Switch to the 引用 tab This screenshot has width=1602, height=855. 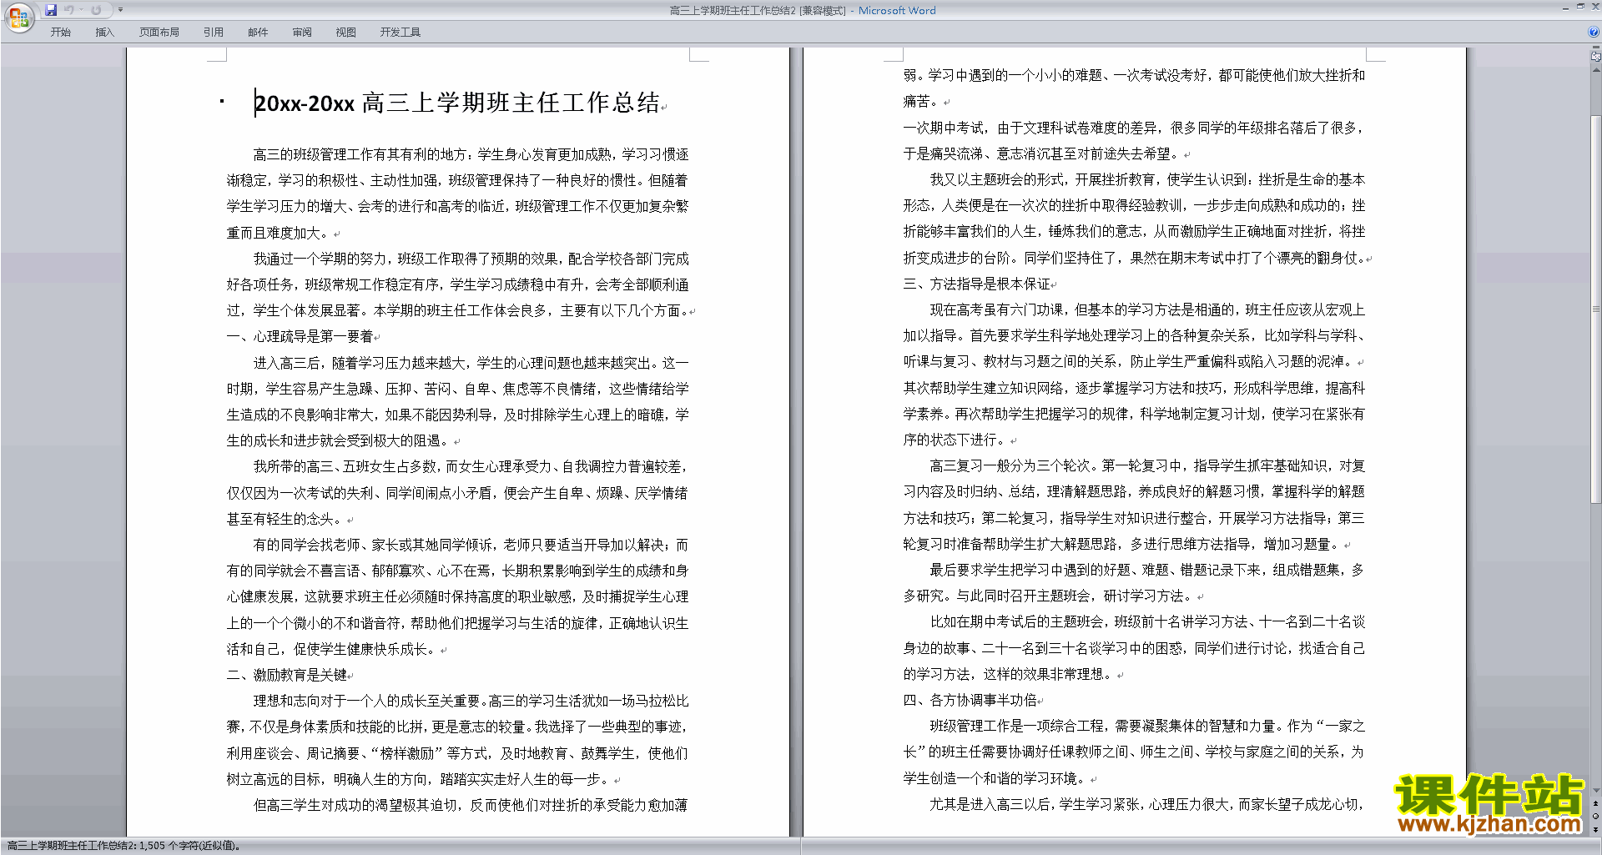214,33
